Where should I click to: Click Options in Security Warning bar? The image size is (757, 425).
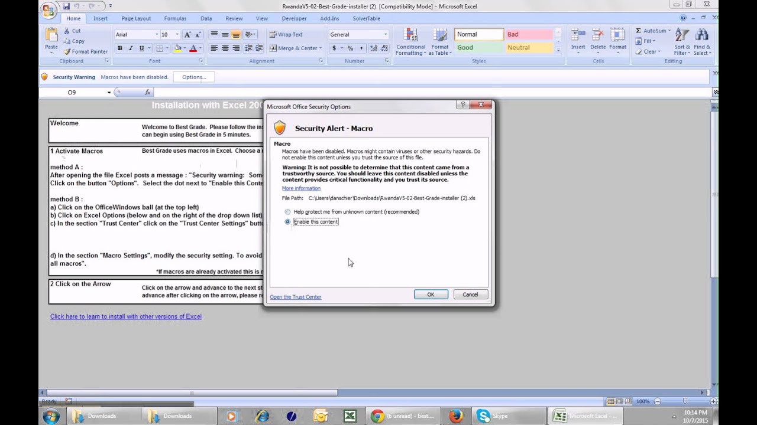click(x=194, y=77)
